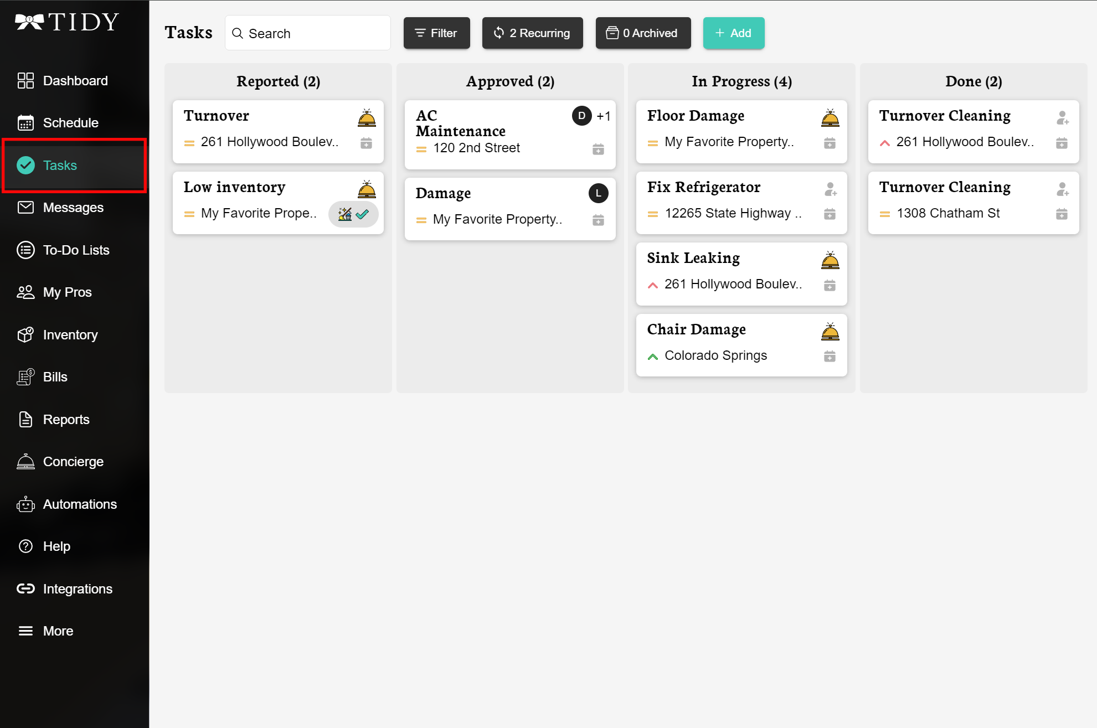The image size is (1097, 728).
Task: Click calendar icon on Chair Damage card
Action: [x=830, y=357]
